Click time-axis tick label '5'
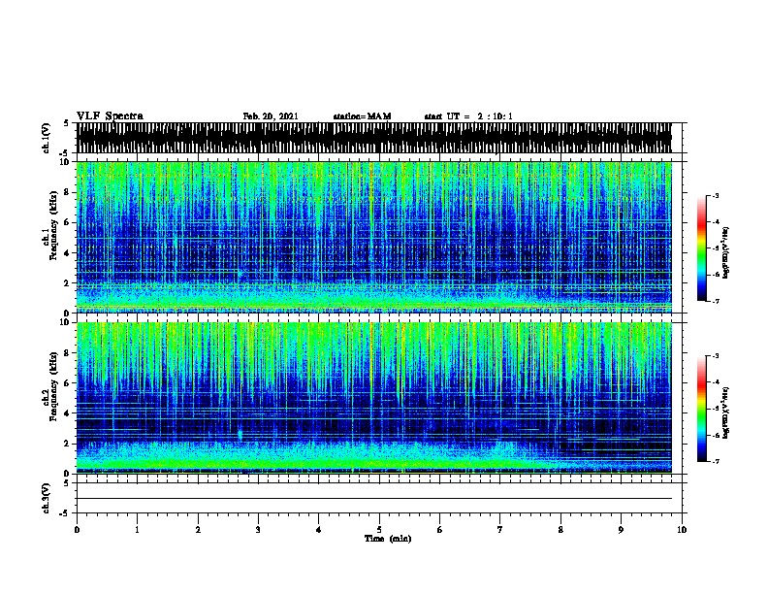The height and width of the screenshot is (594, 768). [379, 530]
